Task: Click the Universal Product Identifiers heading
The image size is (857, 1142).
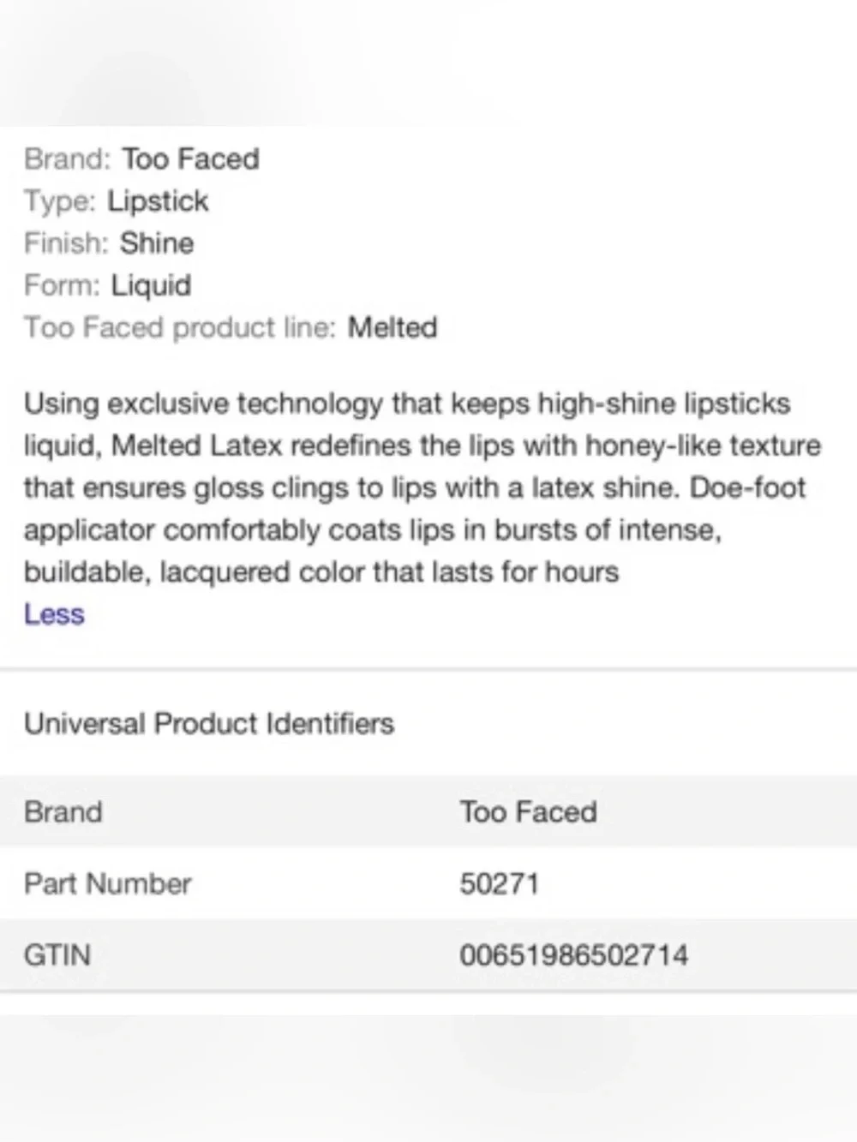Action: coord(209,724)
